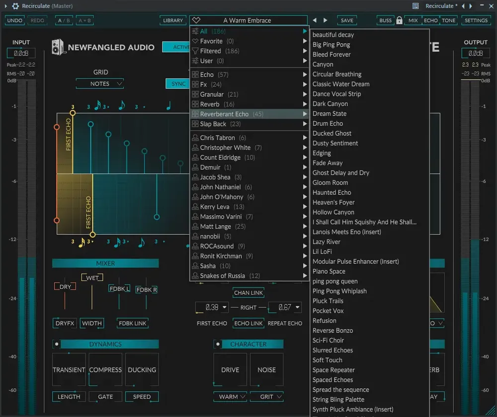Toggle the CHARACTER section power dot
This screenshot has width=497, height=417.
(x=218, y=344)
